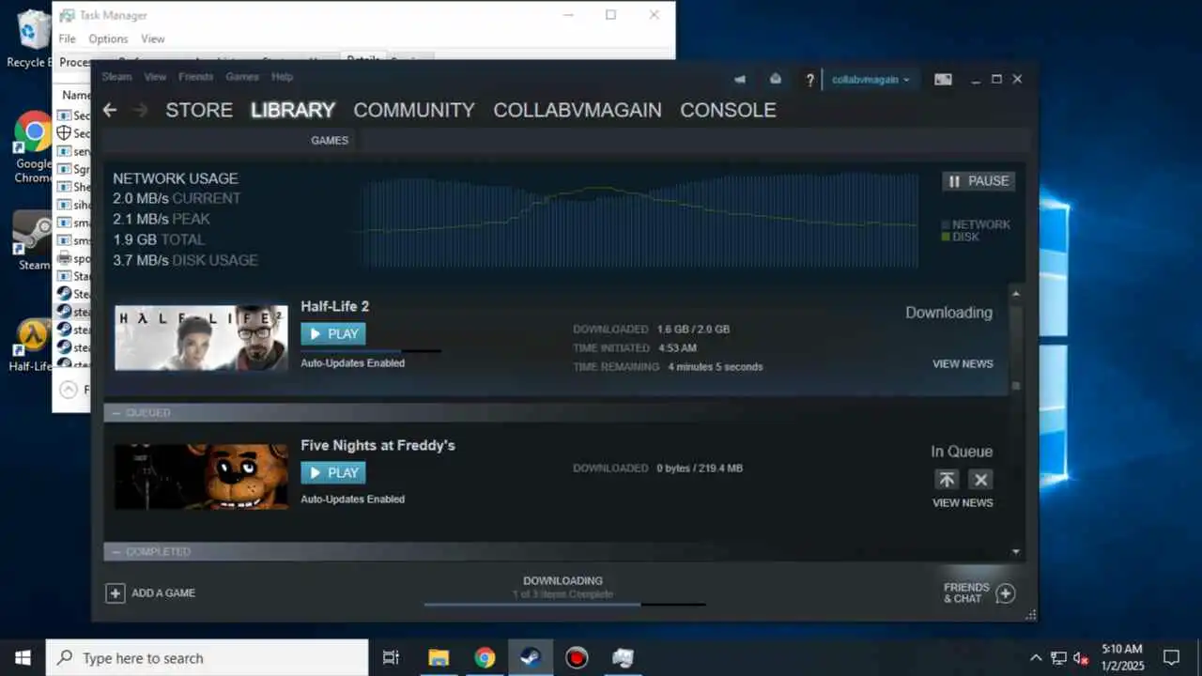Open the COLLABVMAGAIN profile tab
This screenshot has height=676, width=1202.
click(x=578, y=110)
